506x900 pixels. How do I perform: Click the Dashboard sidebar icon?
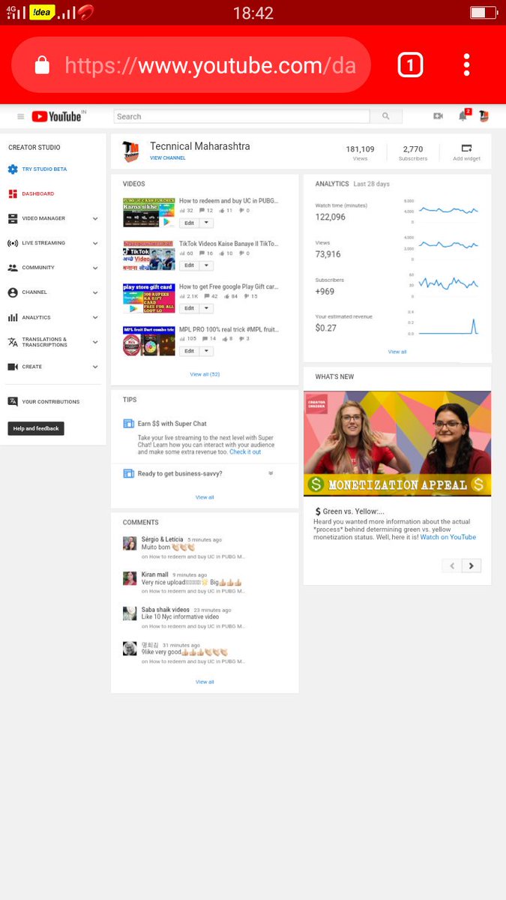coord(13,193)
